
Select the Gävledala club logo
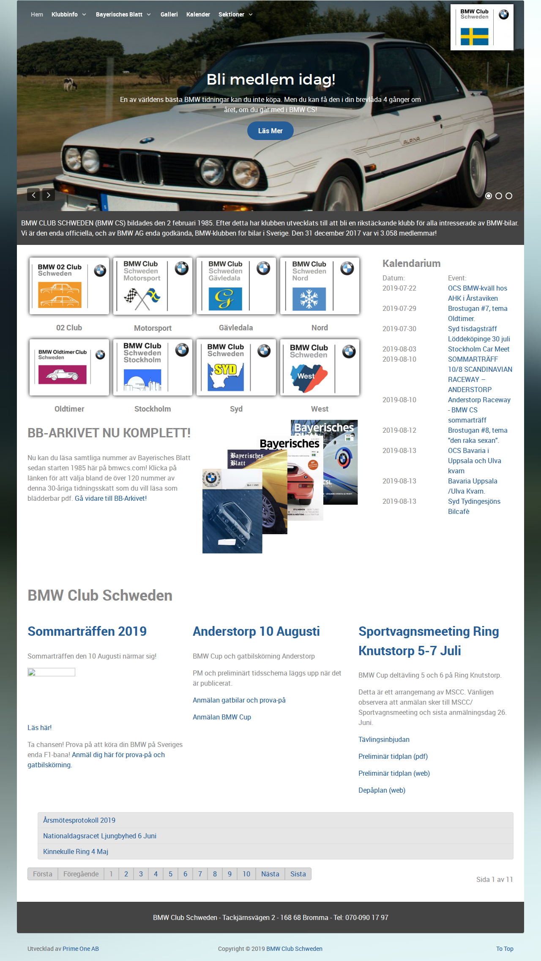pyautogui.click(x=236, y=286)
